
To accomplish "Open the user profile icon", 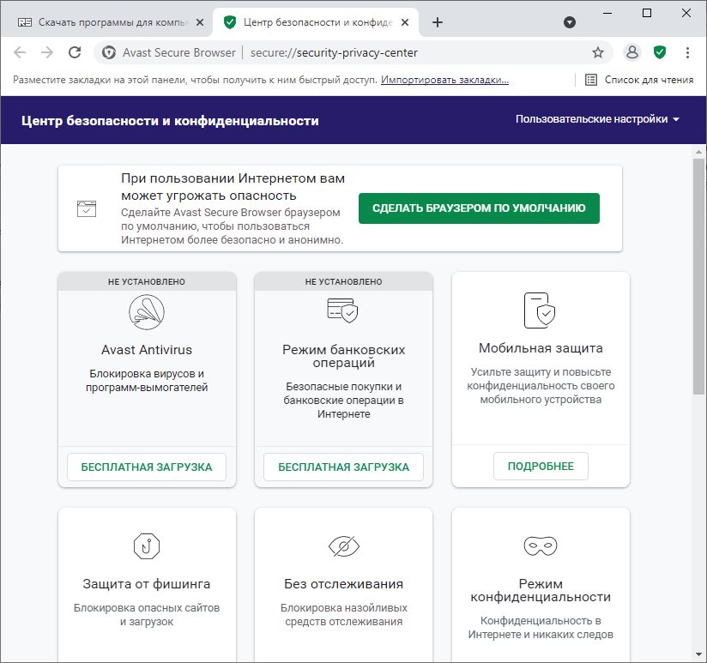I will click(632, 52).
